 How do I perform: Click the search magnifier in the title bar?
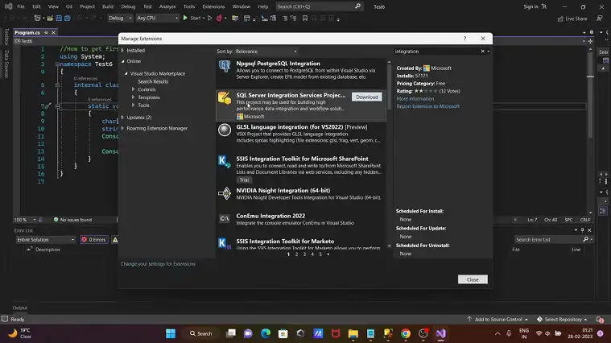pyautogui.click(x=357, y=6)
